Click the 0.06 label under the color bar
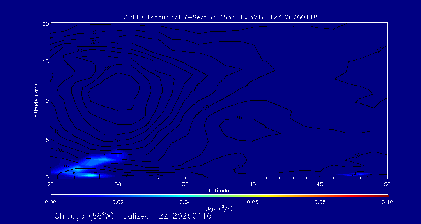 (253, 202)
